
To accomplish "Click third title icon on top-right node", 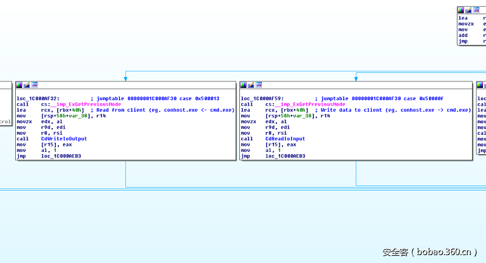I will tap(476, 10).
